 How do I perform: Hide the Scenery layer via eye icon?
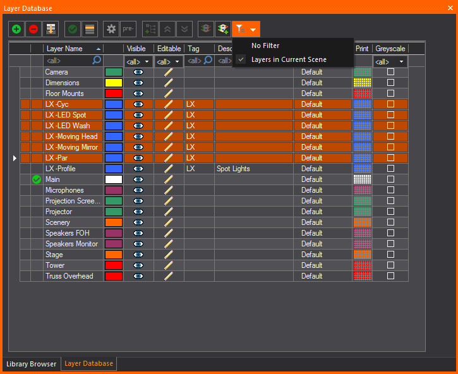[x=138, y=222]
